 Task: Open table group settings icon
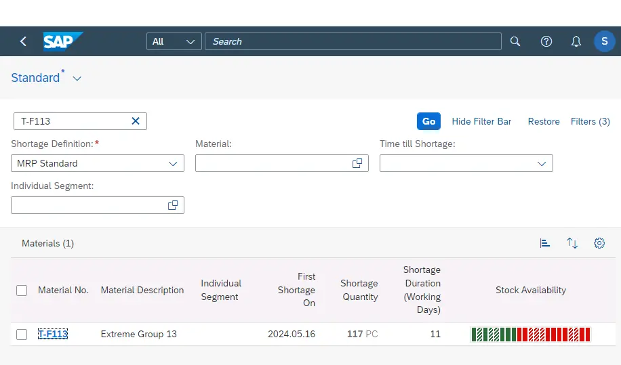[545, 243]
